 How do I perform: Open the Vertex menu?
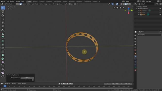pyautogui.click(x=41, y=4)
